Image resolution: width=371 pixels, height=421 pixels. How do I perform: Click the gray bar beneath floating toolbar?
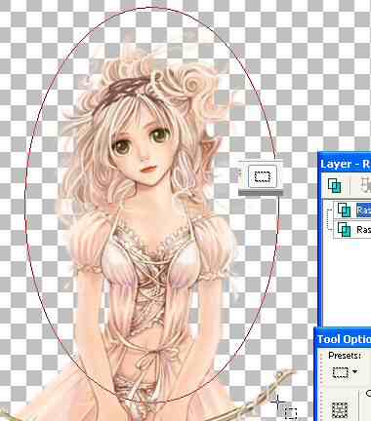[261, 193]
